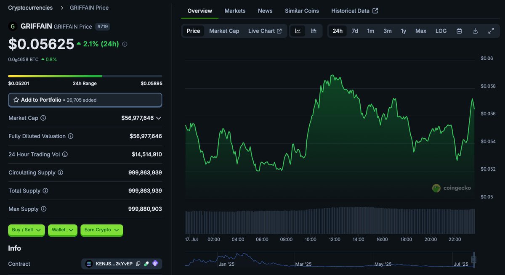Viewport: 505px width, 275px height.
Task: Click the purple tag icon next to the contract
Action: (x=155, y=264)
